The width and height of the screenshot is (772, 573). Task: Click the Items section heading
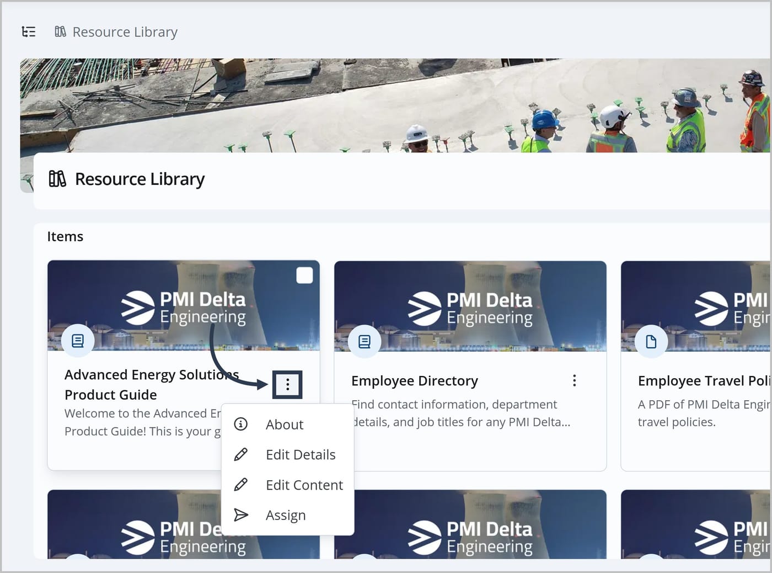point(65,236)
